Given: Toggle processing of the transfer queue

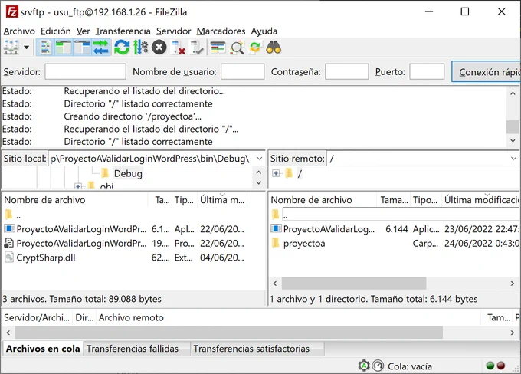Looking at the screenshot, I should (x=140, y=48).
